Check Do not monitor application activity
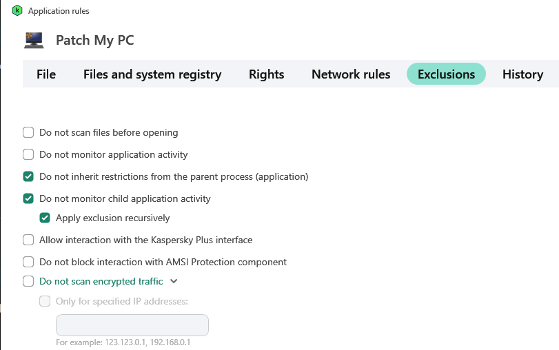 [28, 154]
